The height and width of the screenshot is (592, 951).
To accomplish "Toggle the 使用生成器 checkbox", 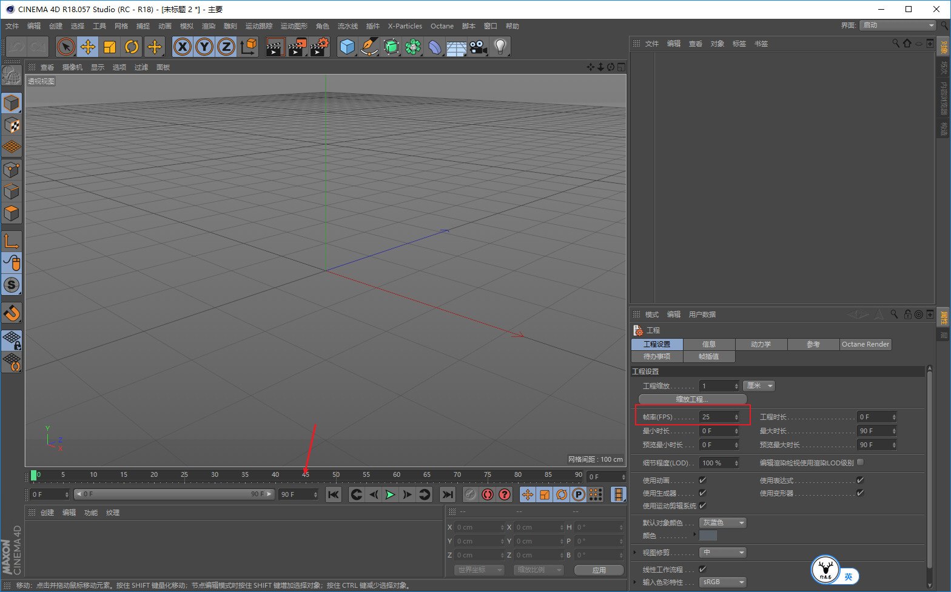I will (702, 493).
